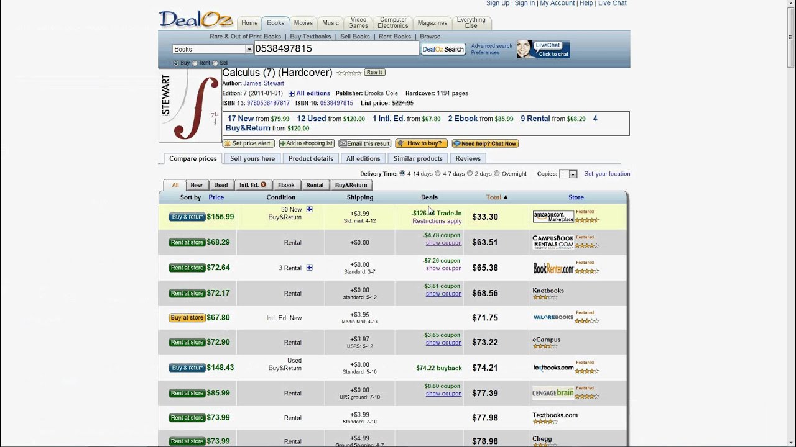Switch to Similar products tab

click(x=418, y=159)
